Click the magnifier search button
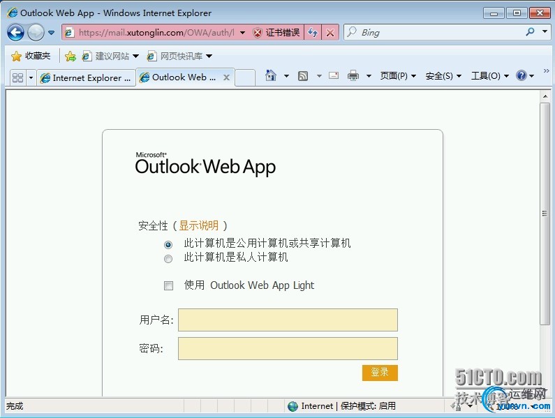Image resolution: width=555 pixels, height=418 pixels. coord(530,32)
